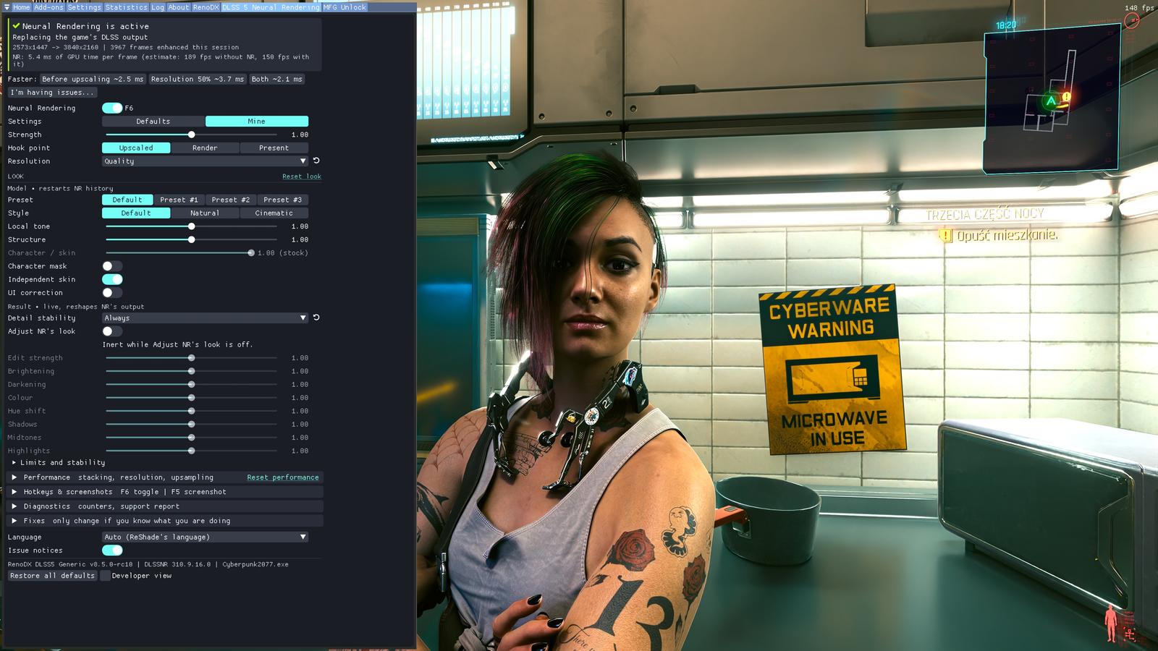
Task: Open the Language dropdown
Action: tap(205, 537)
